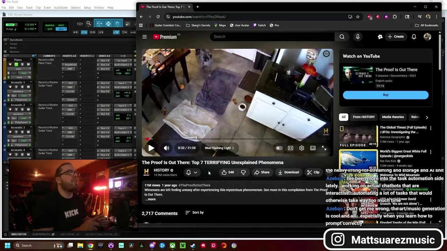Reload the page in Chrome

158,17
